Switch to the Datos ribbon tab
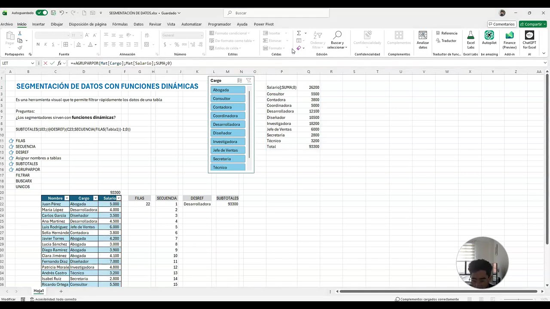 138,24
